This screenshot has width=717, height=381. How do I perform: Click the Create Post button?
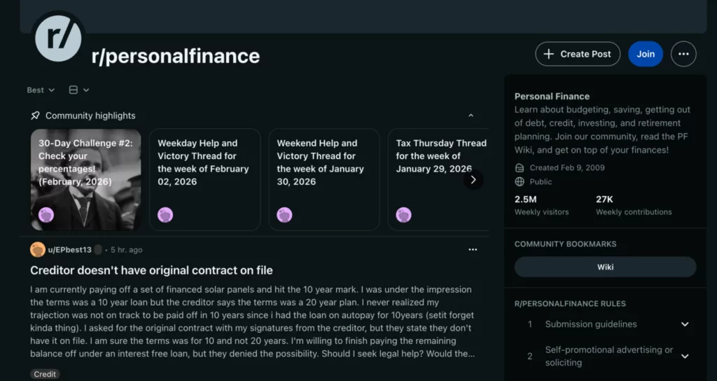coord(578,54)
